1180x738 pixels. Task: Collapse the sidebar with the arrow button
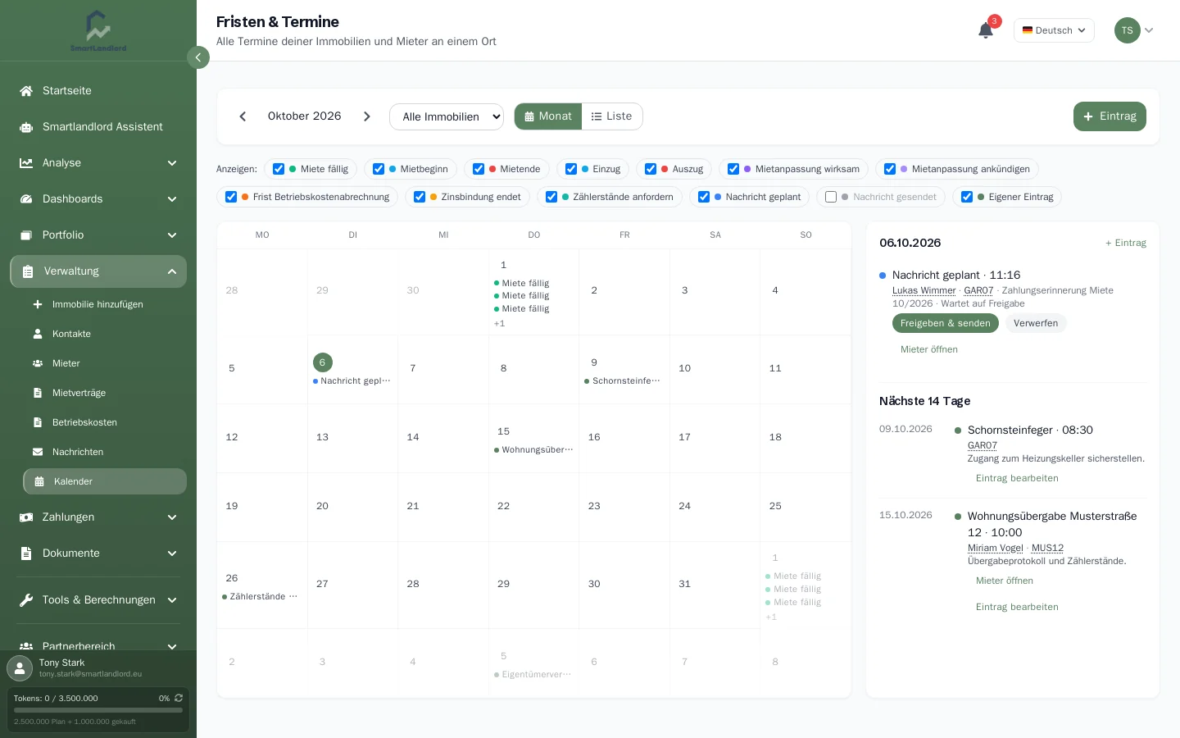(198, 57)
